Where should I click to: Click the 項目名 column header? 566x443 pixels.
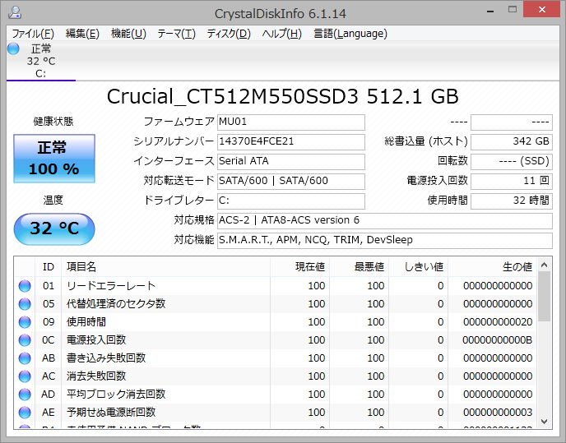coord(165,267)
